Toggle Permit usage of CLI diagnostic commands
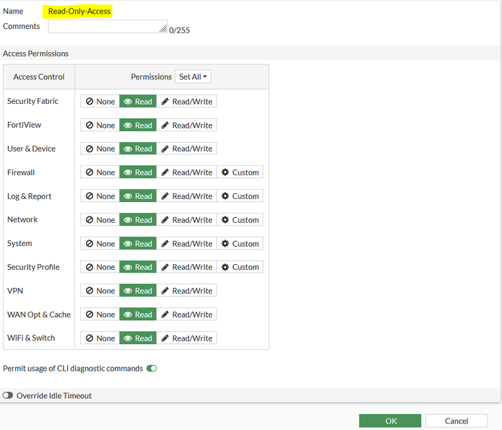 152,368
